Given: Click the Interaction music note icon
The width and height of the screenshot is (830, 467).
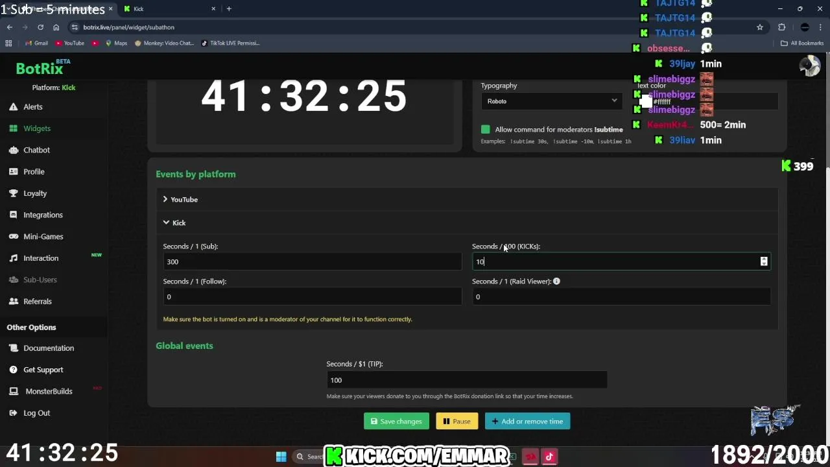Looking at the screenshot, I should point(13,258).
